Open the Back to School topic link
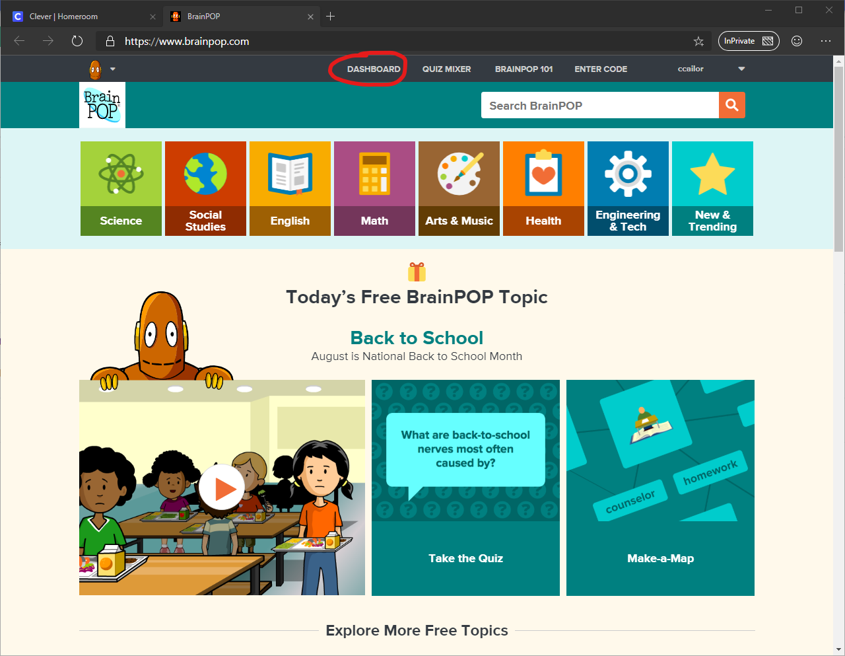Screen dimensions: 845x656 [417, 338]
